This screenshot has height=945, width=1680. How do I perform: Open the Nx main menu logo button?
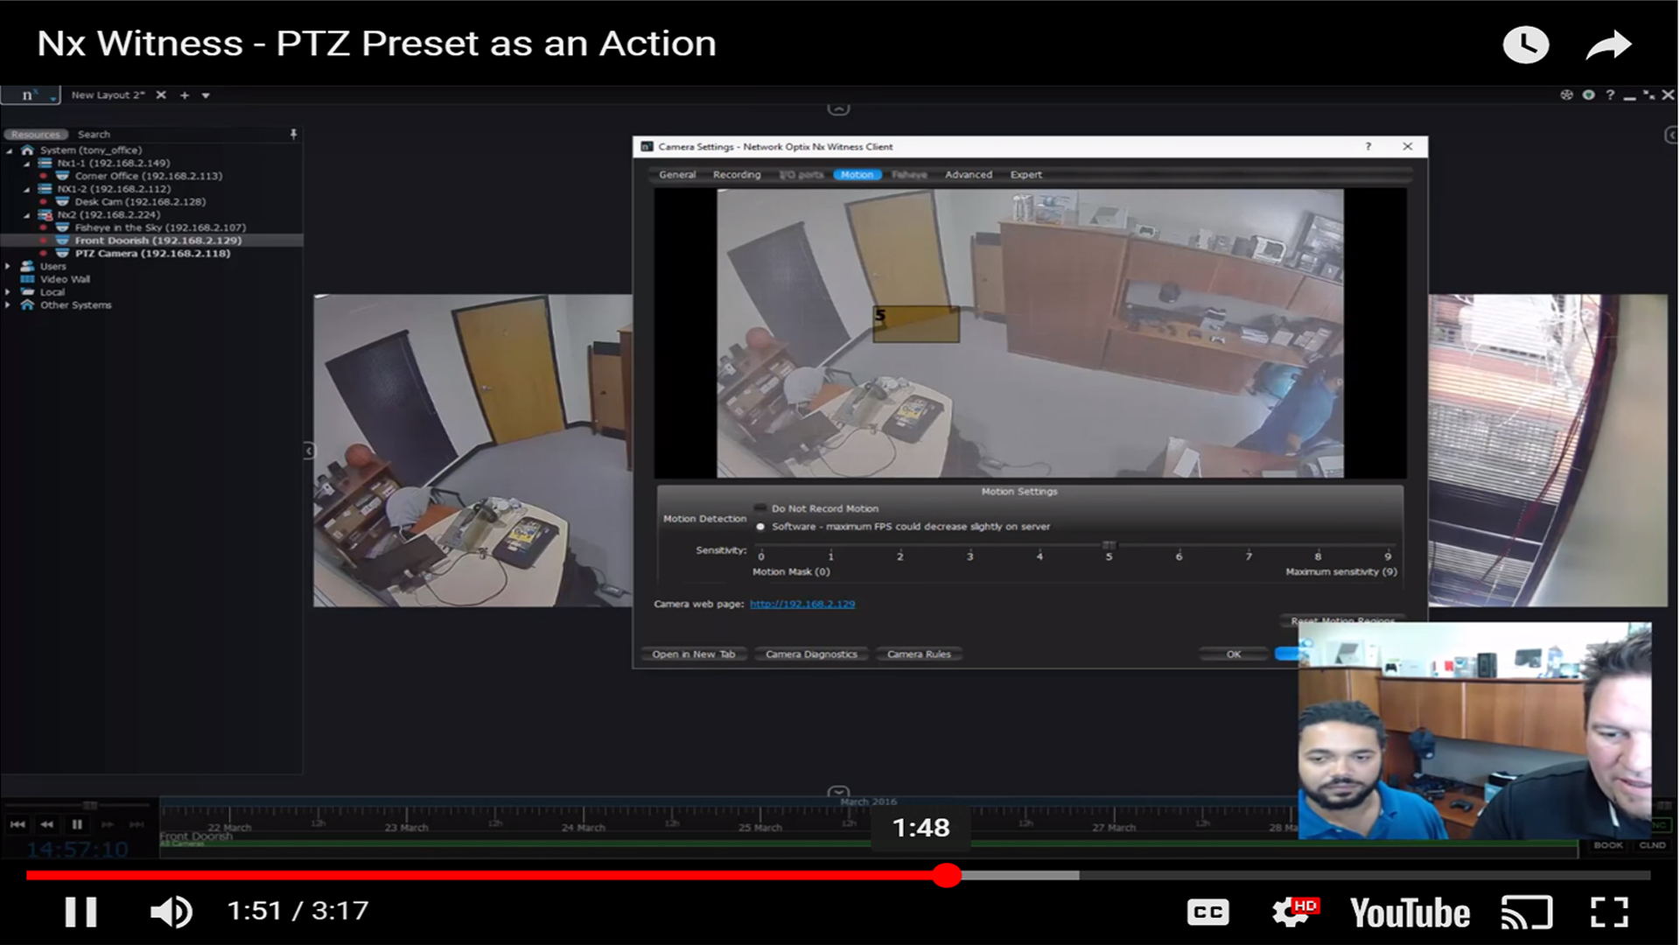pyautogui.click(x=30, y=94)
